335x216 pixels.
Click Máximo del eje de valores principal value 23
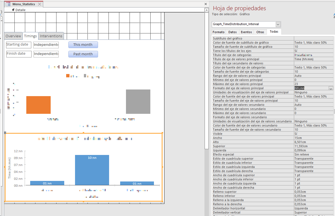314,84
